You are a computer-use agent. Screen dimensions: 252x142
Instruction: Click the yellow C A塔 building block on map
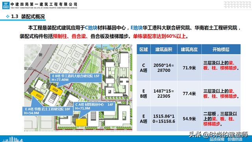81,122
